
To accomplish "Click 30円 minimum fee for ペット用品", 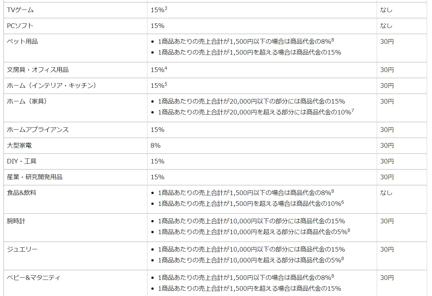I will tap(387, 41).
